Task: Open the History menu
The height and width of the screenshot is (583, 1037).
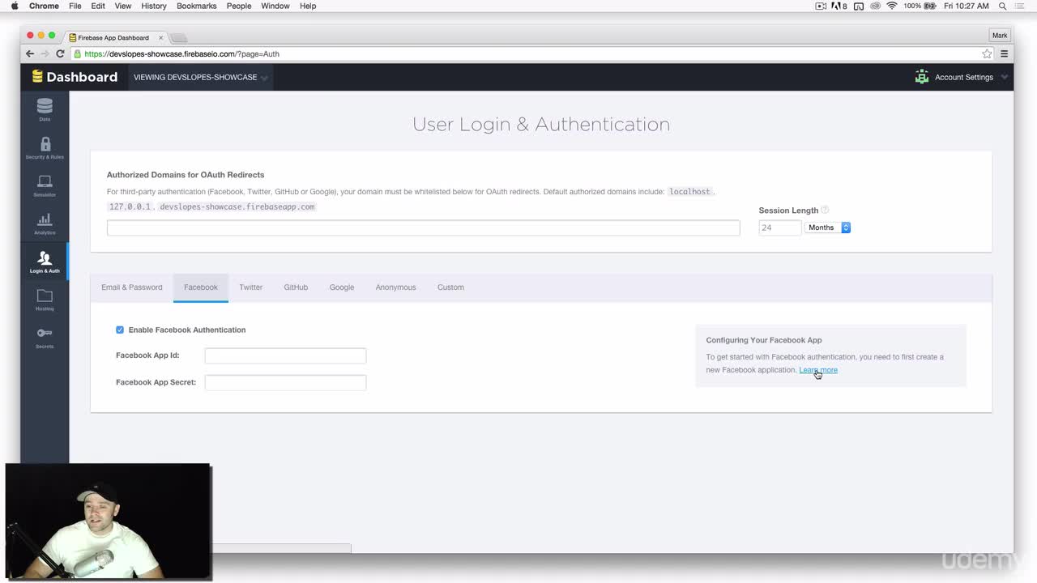Action: tap(154, 6)
